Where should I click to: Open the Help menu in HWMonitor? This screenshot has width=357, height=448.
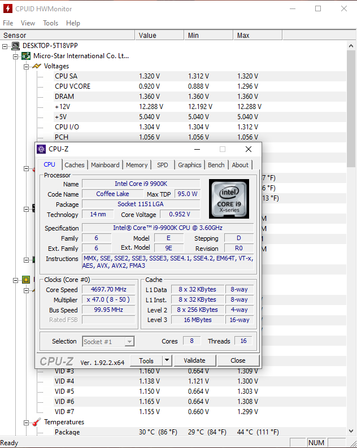73,23
